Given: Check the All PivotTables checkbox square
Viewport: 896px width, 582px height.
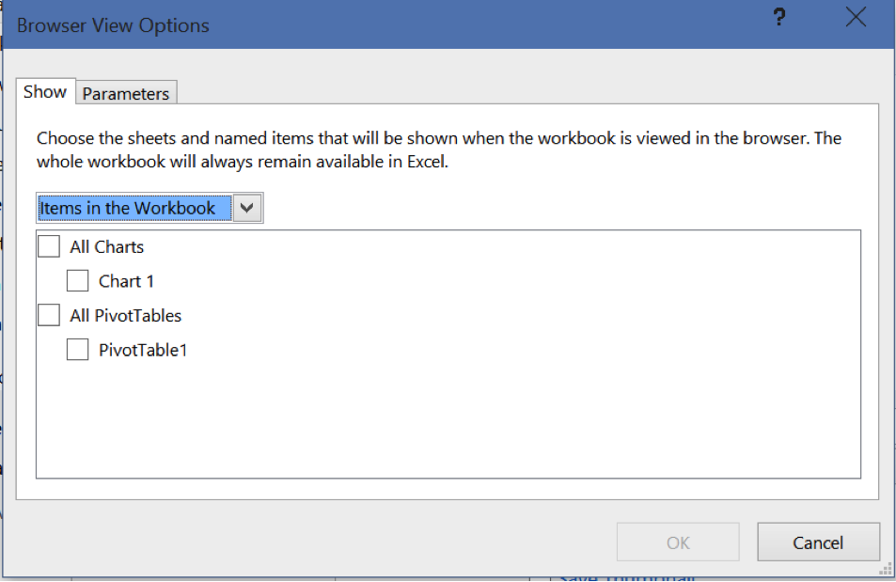Looking at the screenshot, I should (x=49, y=316).
